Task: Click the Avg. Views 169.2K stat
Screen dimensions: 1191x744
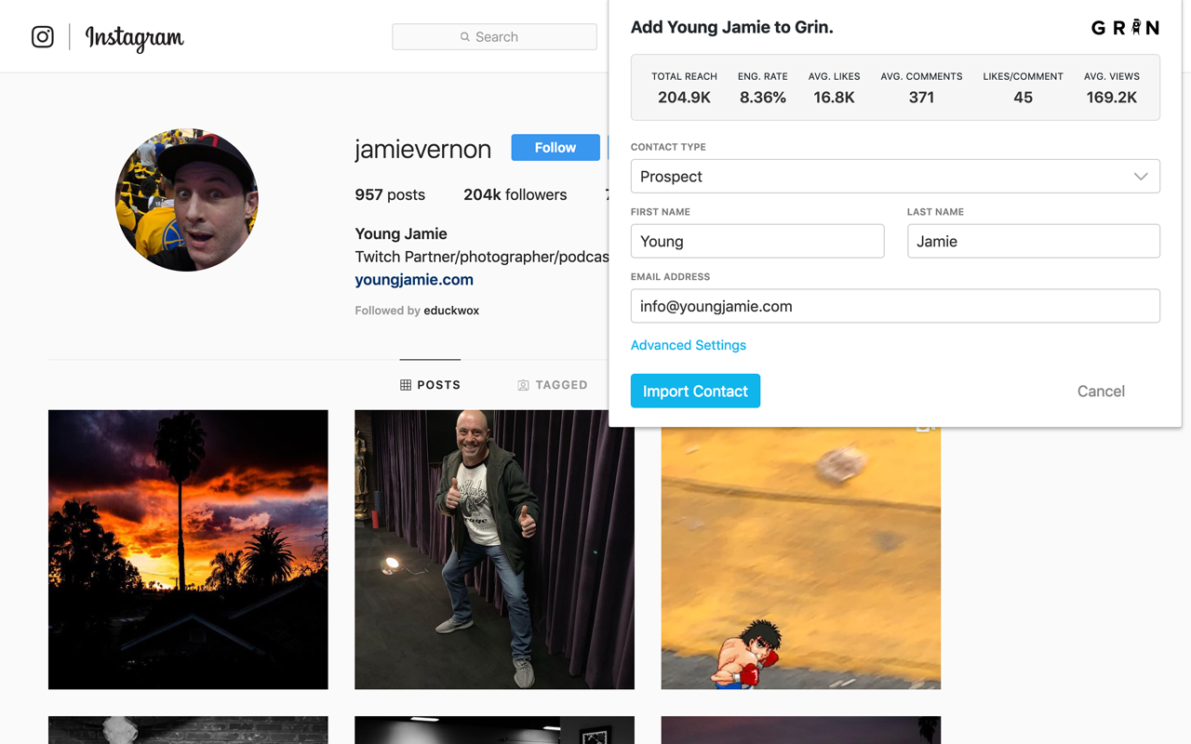Action: [1112, 87]
